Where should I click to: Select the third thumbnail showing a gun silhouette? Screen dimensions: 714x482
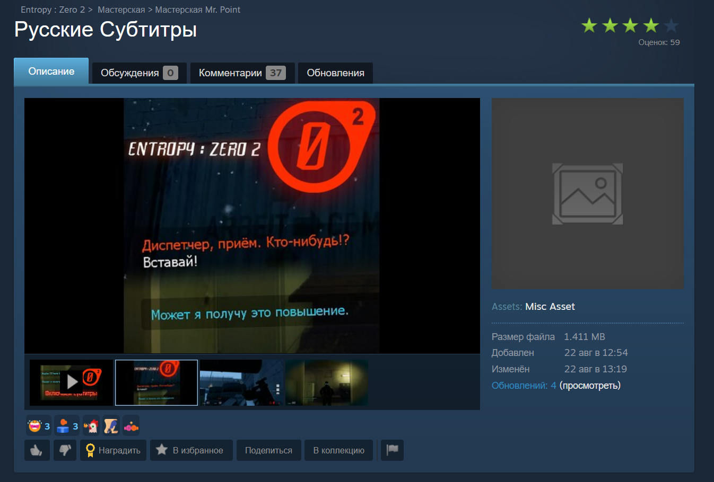click(241, 382)
